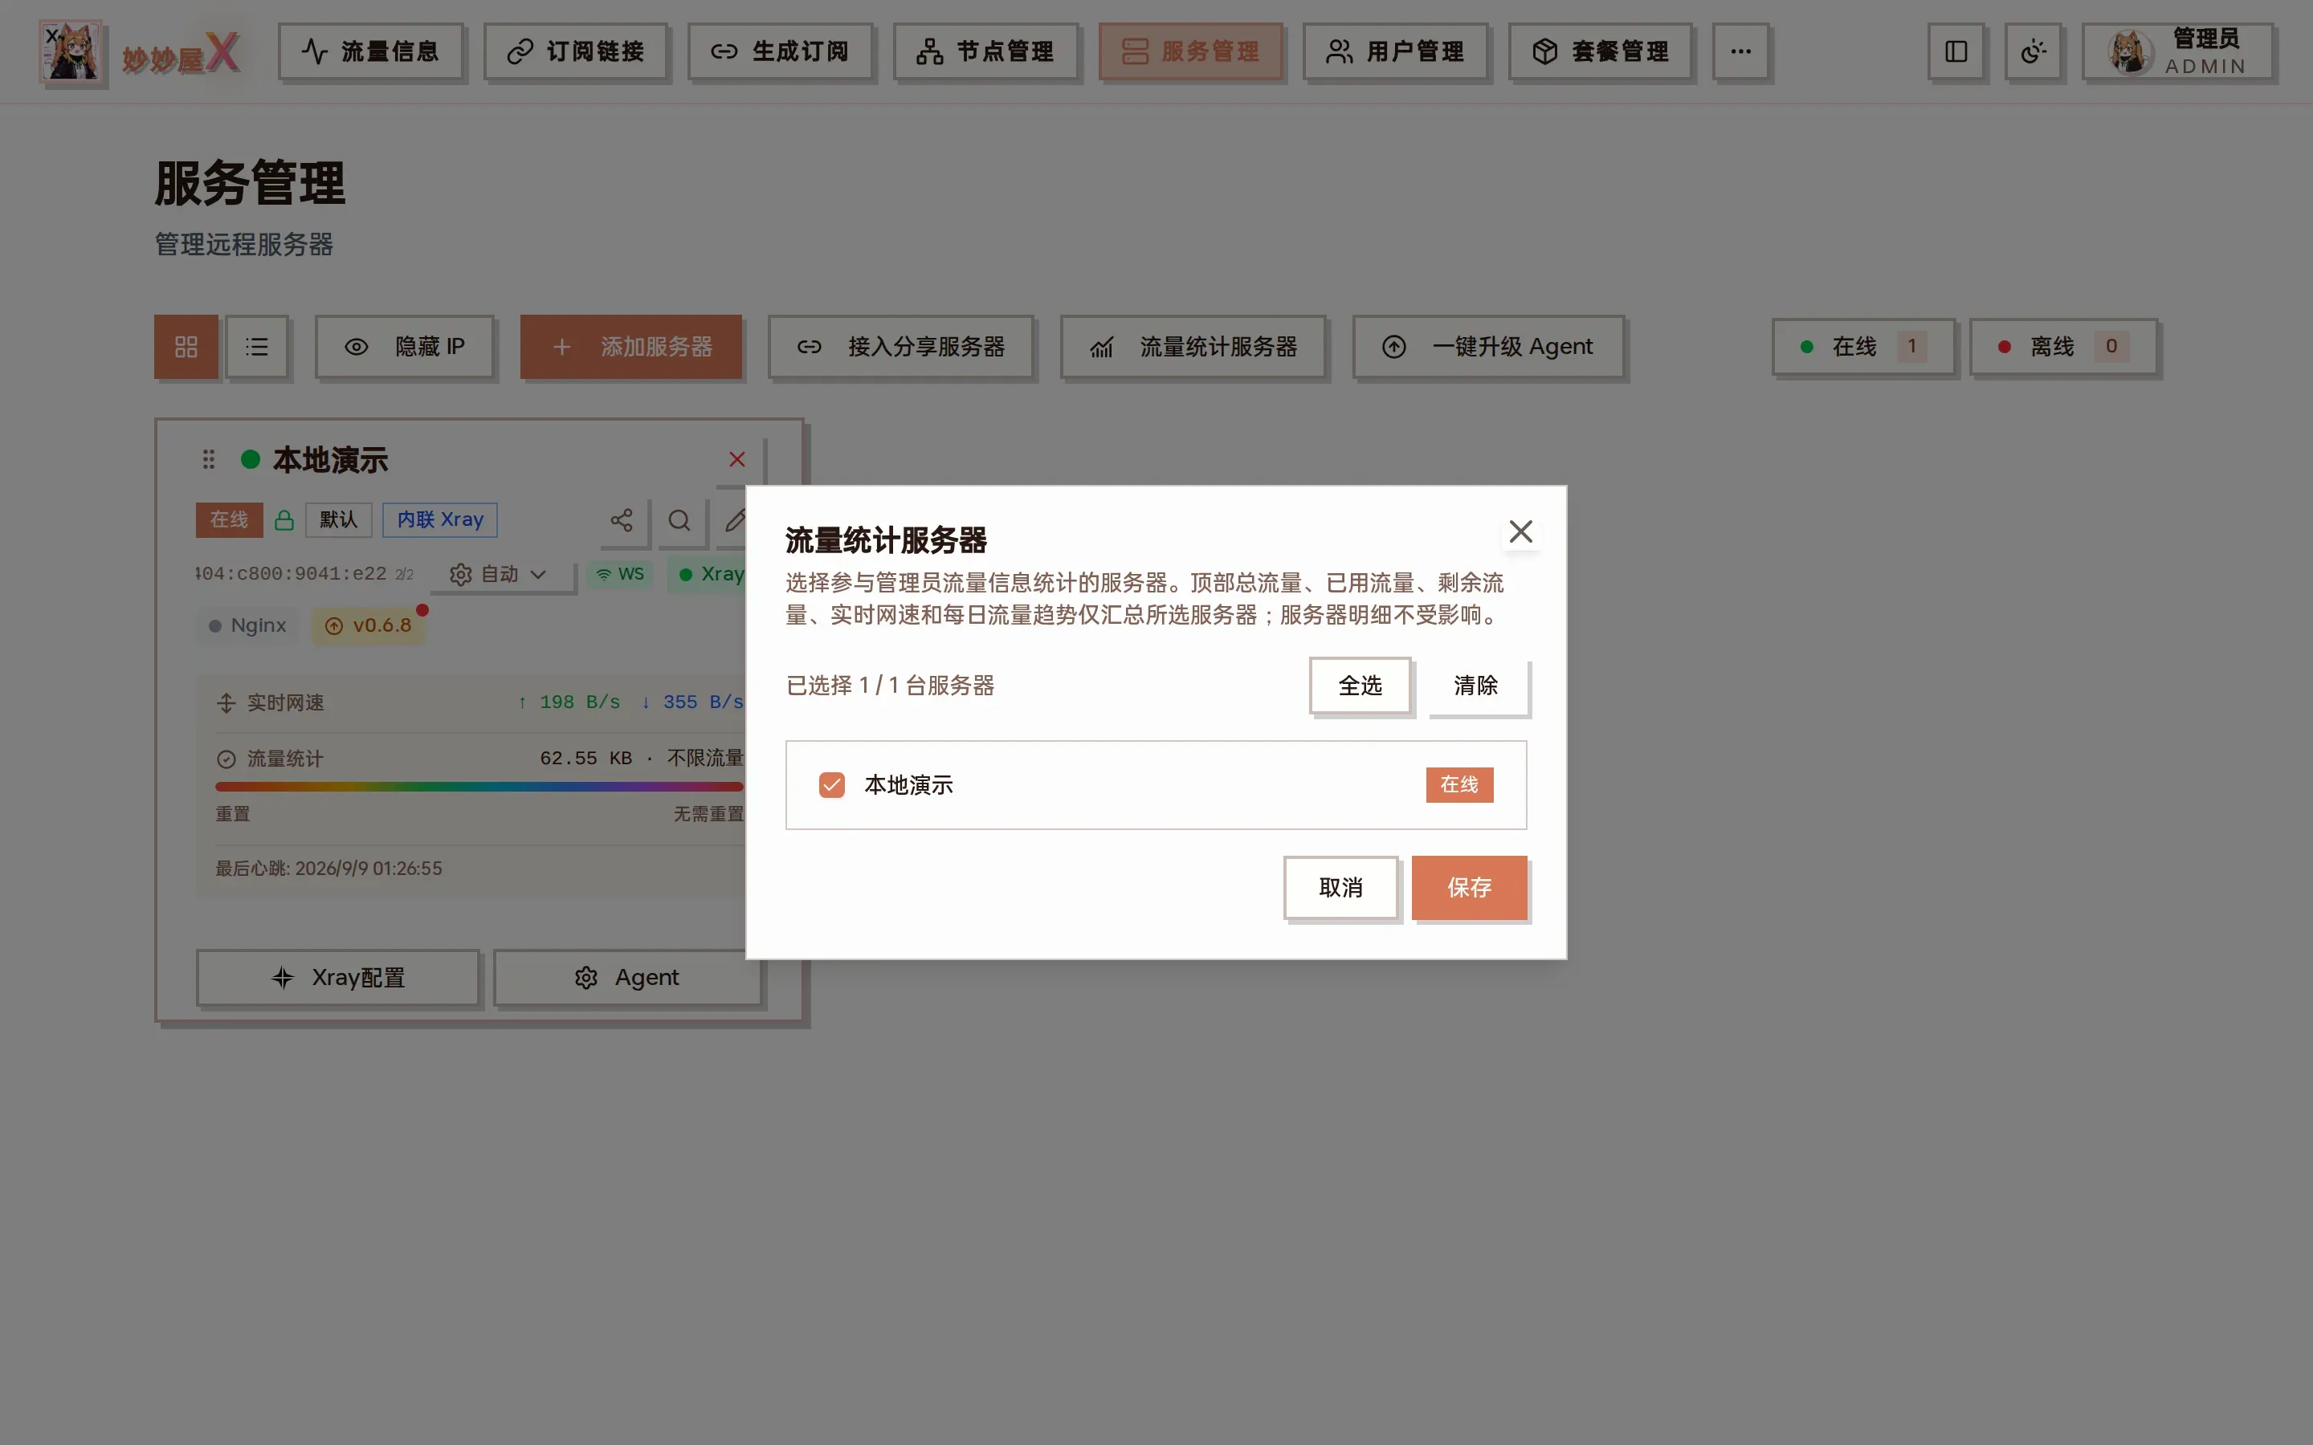The height and width of the screenshot is (1445, 2313).
Task: Toggle the 隐藏 IP eye button
Action: coord(404,347)
